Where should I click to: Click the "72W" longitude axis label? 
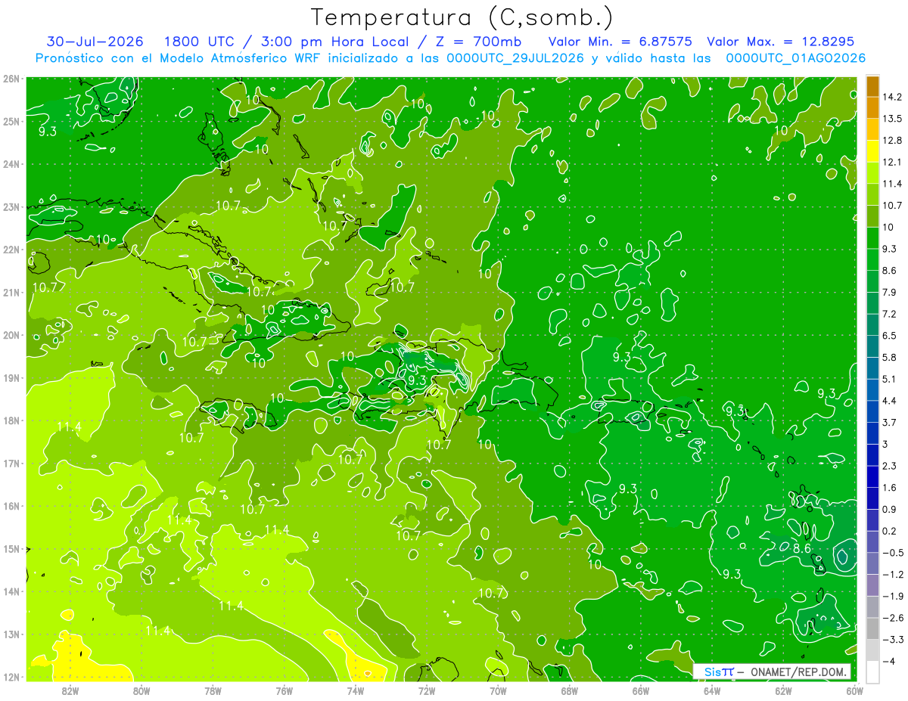427,691
